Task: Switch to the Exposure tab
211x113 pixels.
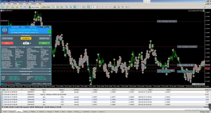Action: [x=12, y=112]
